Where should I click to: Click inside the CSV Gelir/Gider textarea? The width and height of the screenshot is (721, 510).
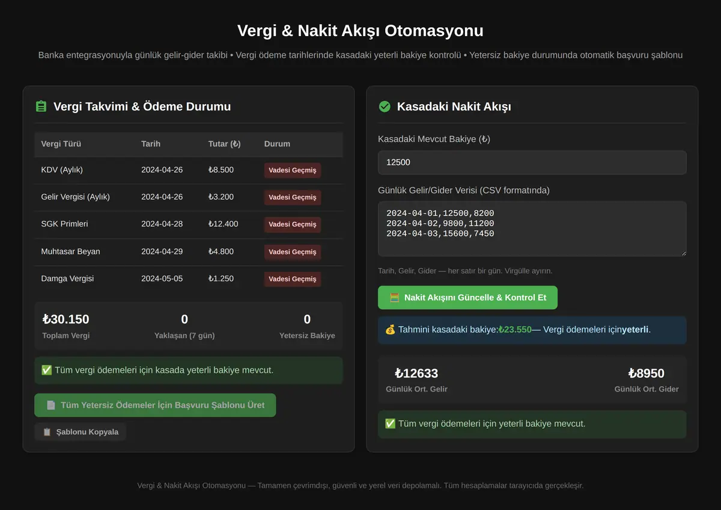(x=532, y=229)
